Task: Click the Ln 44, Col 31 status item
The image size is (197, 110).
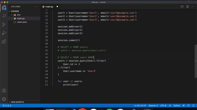Action: click(x=140, y=106)
